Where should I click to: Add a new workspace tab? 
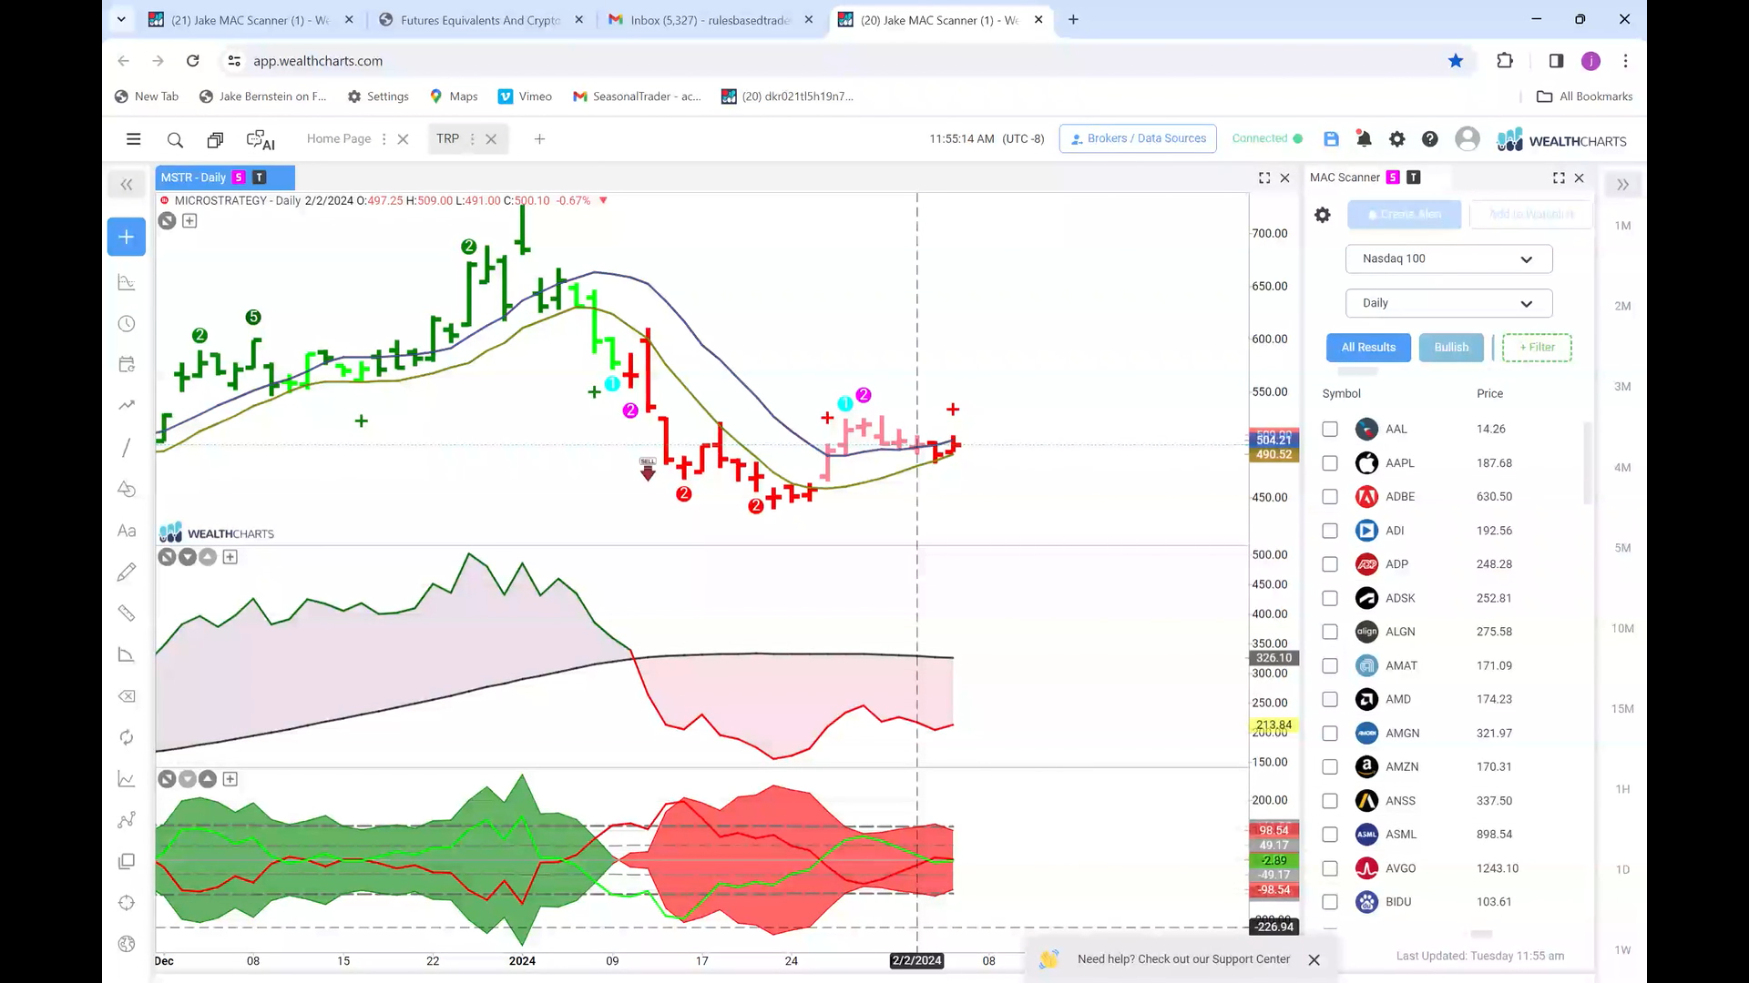[539, 139]
